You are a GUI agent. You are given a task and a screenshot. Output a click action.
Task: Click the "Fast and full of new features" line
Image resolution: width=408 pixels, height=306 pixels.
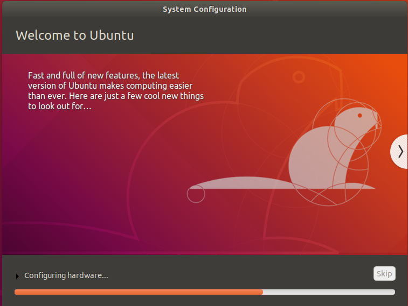point(103,75)
